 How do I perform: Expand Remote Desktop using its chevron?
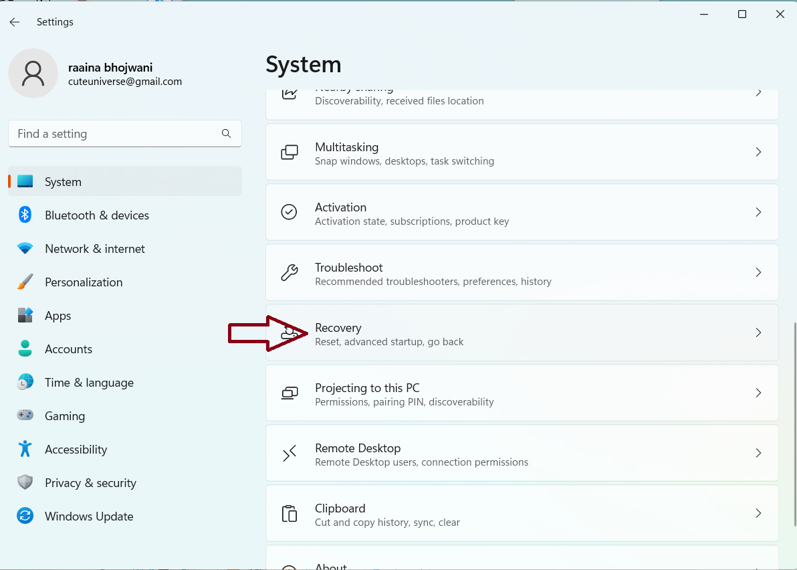(758, 453)
